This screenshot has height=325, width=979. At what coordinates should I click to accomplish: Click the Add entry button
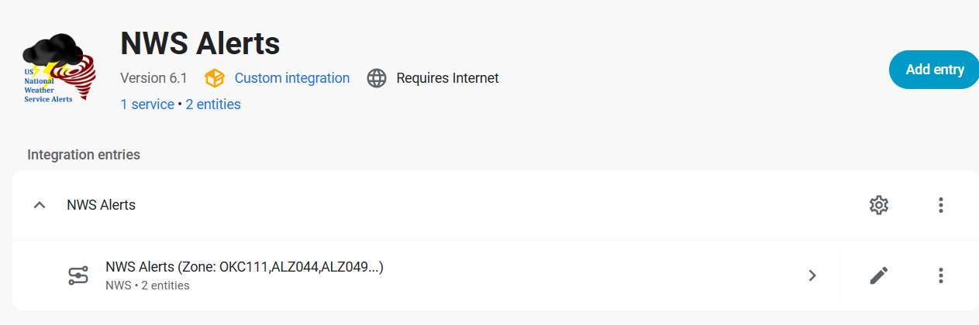pos(934,70)
